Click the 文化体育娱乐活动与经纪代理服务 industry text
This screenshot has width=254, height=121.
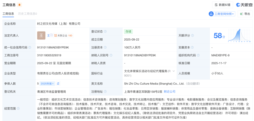tap(146, 71)
